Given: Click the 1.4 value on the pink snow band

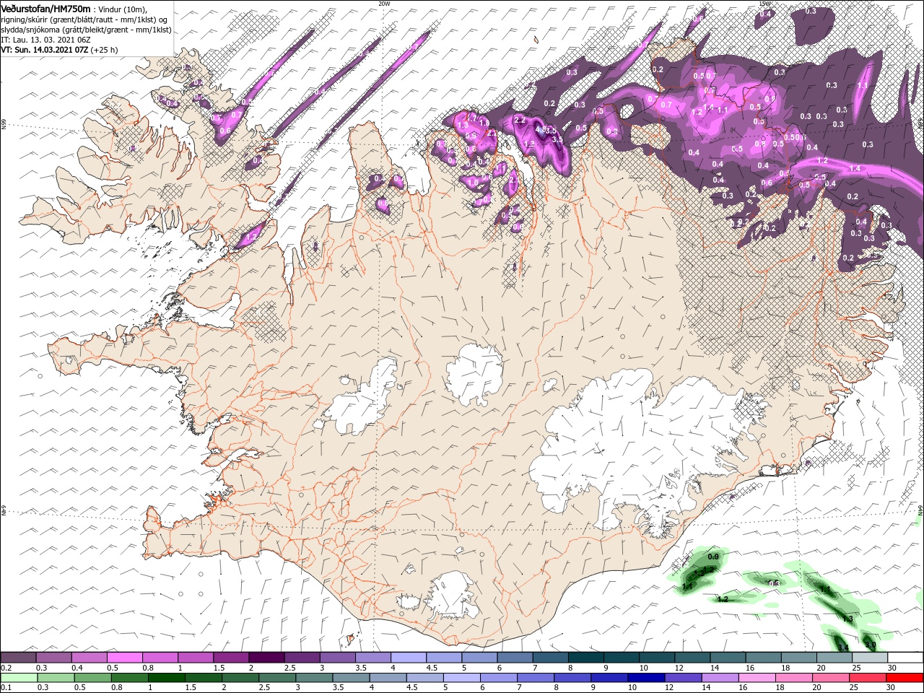Looking at the screenshot, I should tap(855, 168).
